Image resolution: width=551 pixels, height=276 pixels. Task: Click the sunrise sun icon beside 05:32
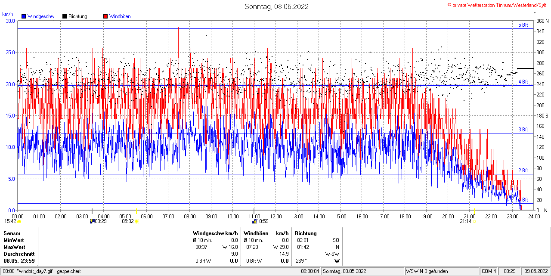pos(136,221)
